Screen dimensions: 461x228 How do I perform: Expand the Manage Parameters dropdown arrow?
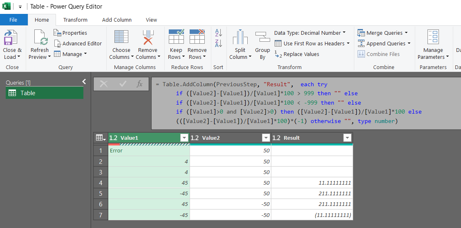click(448, 57)
